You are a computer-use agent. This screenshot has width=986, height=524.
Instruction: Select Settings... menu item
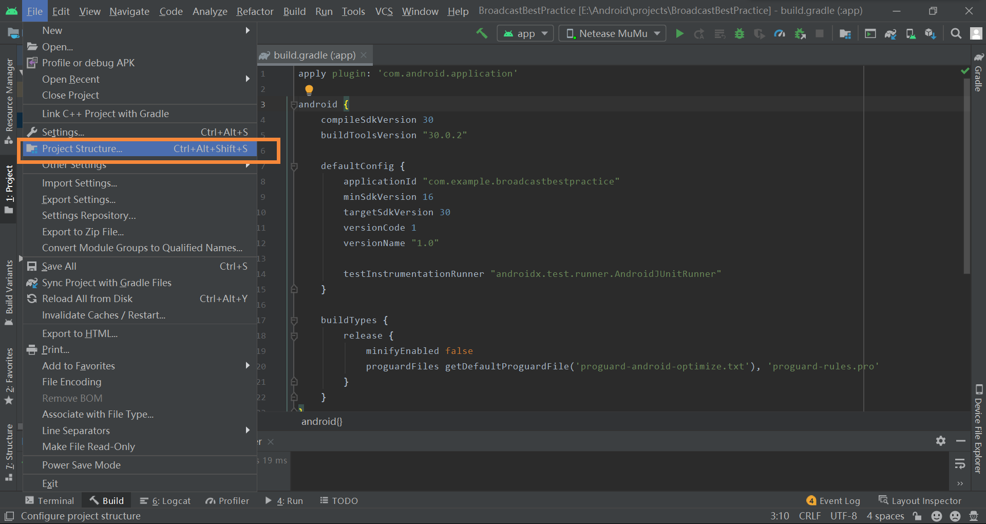pos(140,132)
